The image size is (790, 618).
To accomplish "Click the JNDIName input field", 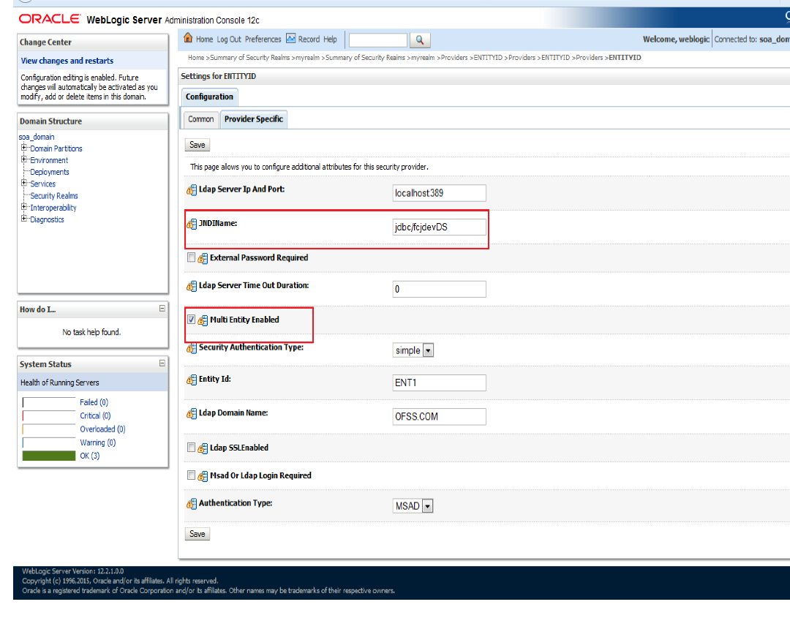I will (440, 227).
